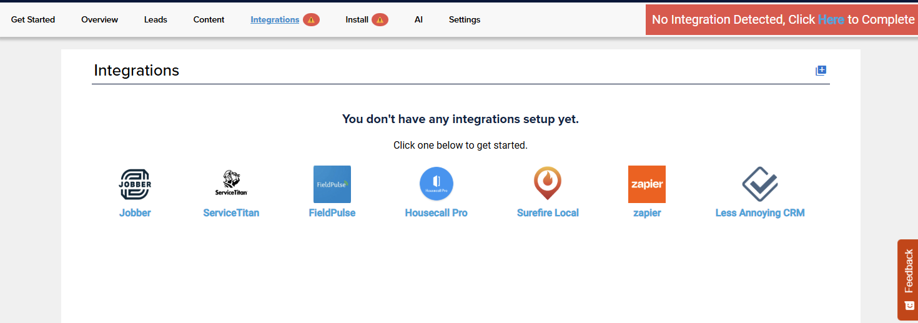
Task: Click the 'Integrations' page heading
Action: click(137, 71)
